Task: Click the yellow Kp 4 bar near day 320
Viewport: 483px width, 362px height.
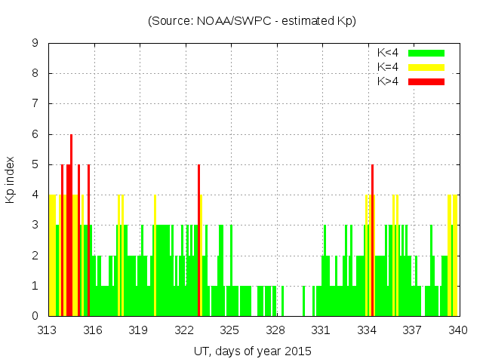Action: [155, 256]
